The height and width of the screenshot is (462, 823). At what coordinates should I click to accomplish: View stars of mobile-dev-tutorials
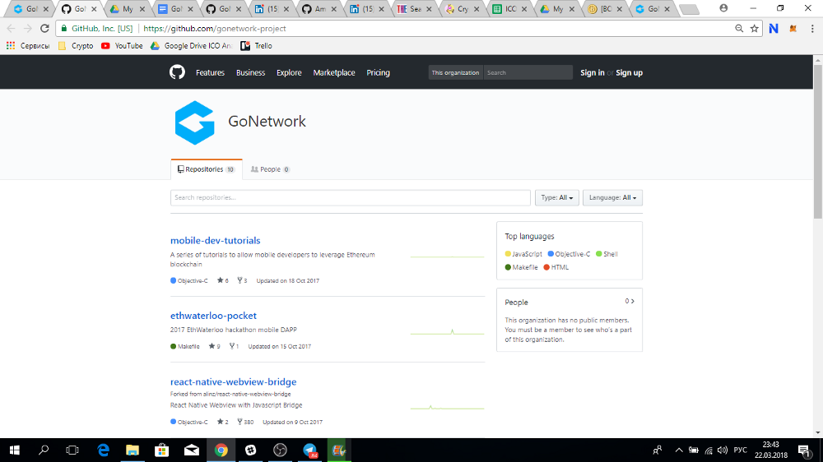(222, 280)
